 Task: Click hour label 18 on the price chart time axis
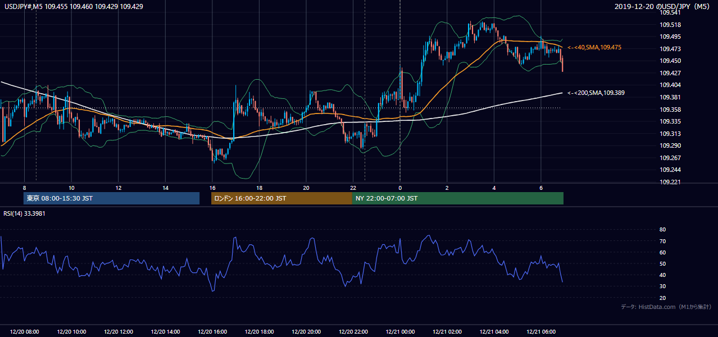(259, 188)
